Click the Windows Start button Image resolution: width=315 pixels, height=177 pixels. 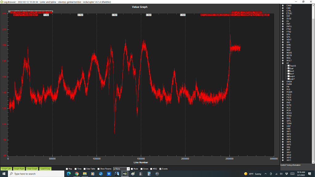click(x=4, y=174)
